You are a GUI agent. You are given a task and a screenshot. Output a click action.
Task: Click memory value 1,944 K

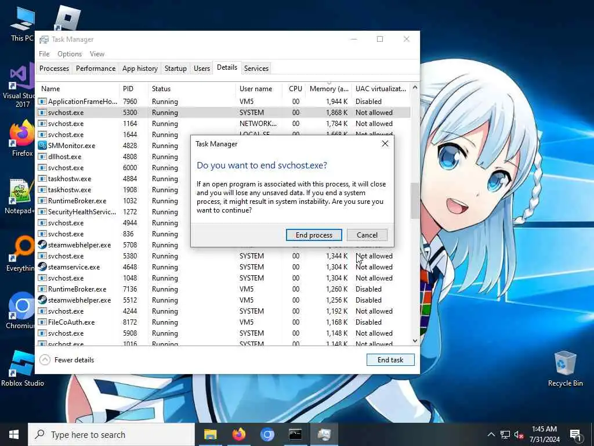click(336, 101)
